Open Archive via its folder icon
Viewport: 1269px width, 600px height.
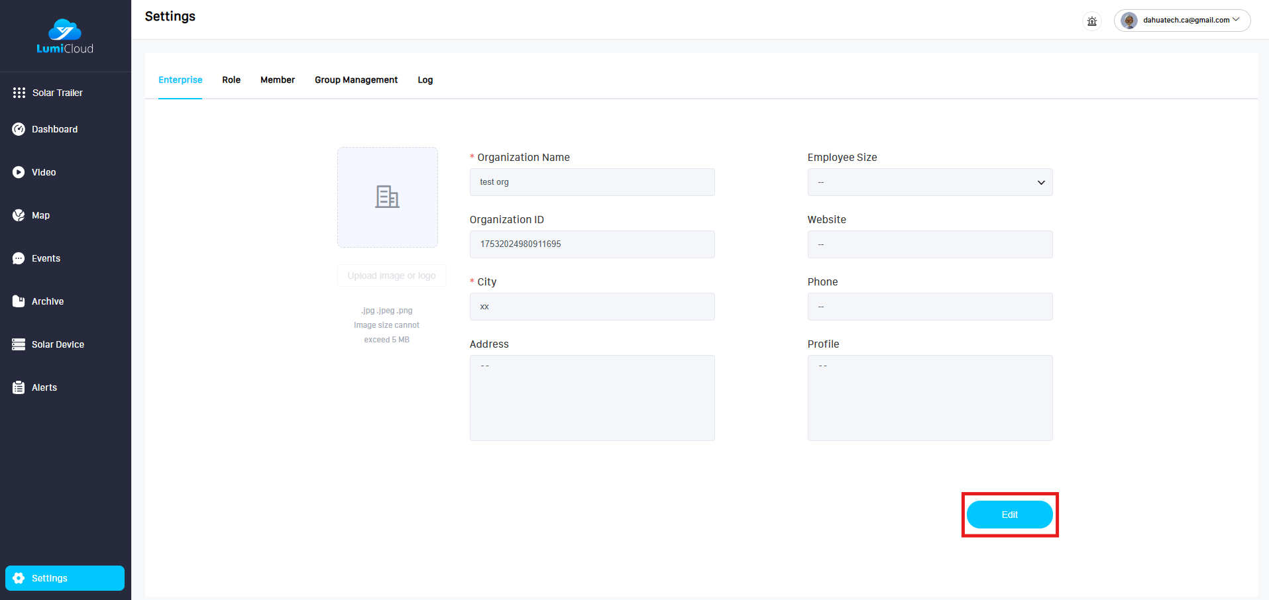tap(19, 301)
